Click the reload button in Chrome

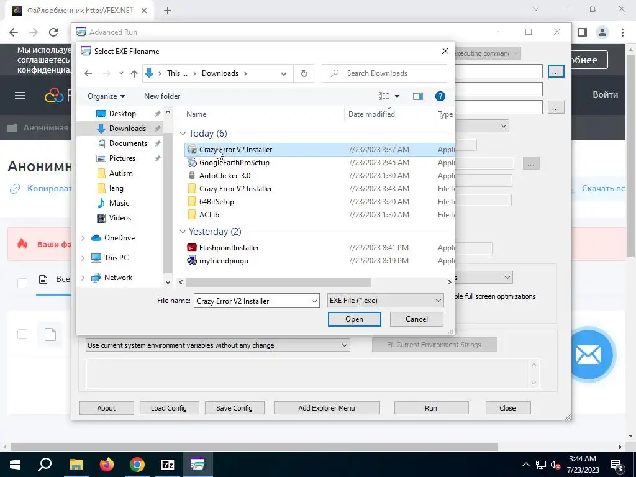pyautogui.click(x=53, y=32)
